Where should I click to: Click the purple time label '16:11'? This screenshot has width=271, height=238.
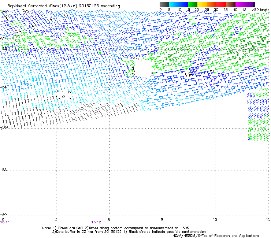[5, 222]
